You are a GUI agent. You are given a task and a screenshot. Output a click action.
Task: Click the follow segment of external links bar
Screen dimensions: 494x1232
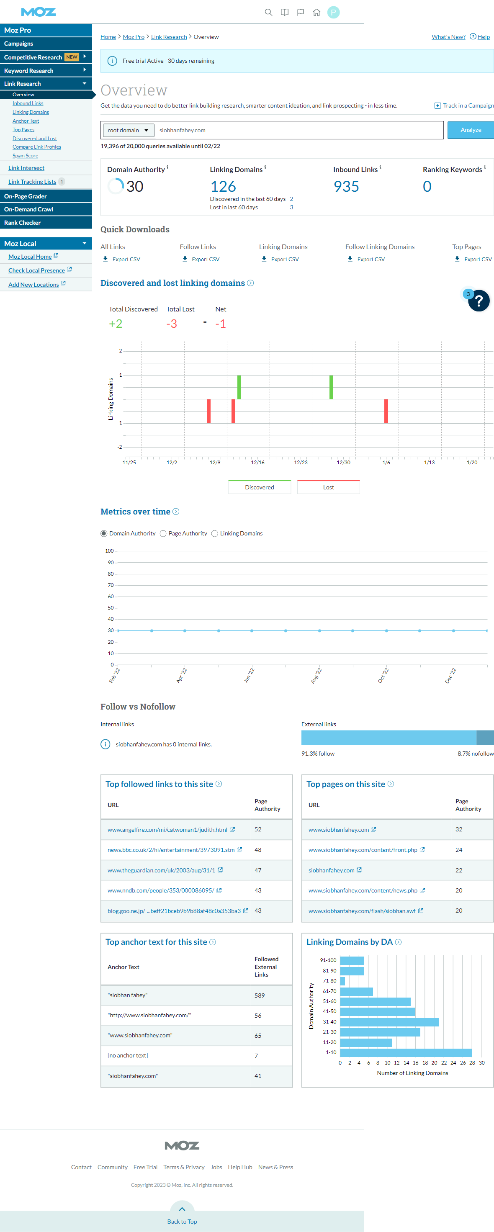click(389, 737)
